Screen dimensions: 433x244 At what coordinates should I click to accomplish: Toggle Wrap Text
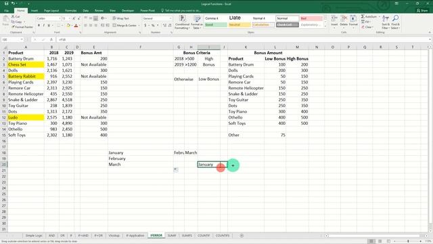121,18
